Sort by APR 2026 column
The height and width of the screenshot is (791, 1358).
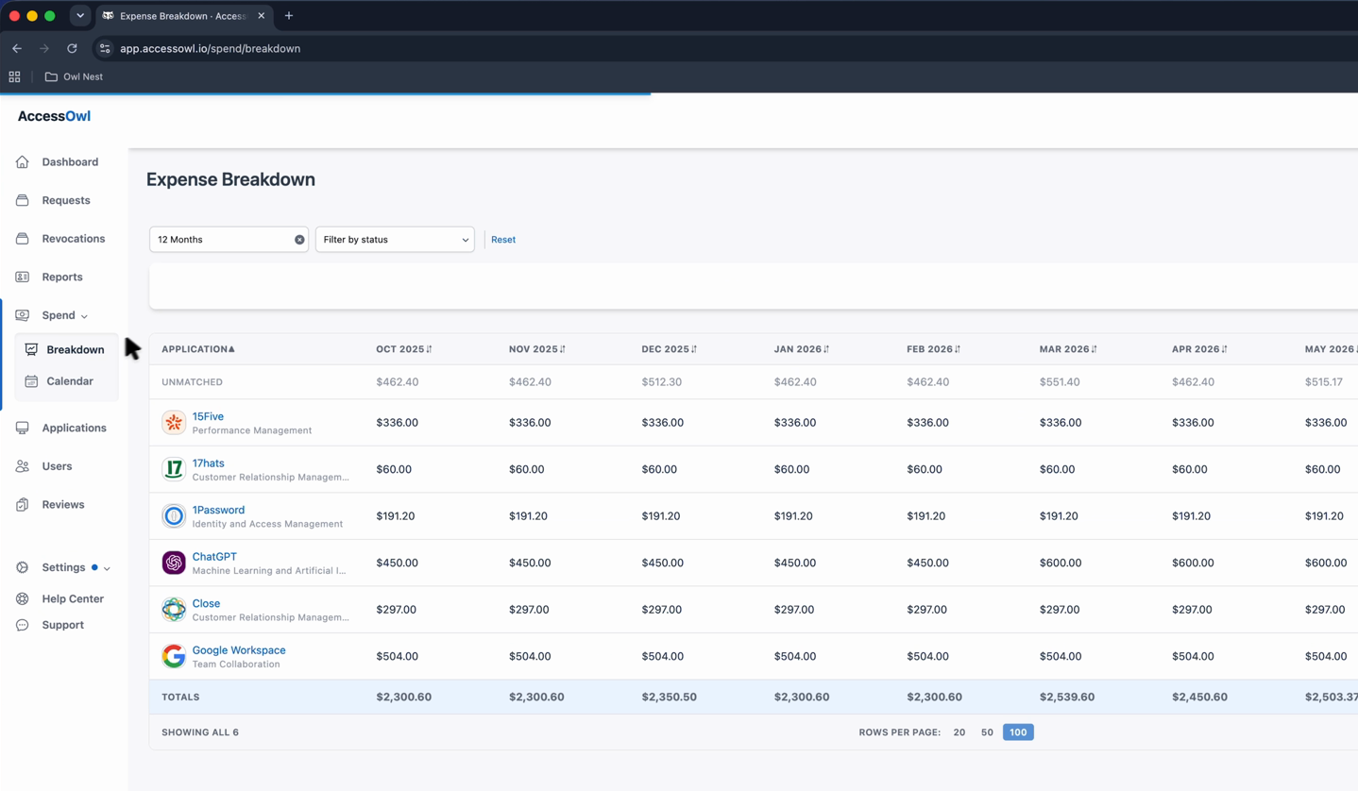[x=1200, y=349]
